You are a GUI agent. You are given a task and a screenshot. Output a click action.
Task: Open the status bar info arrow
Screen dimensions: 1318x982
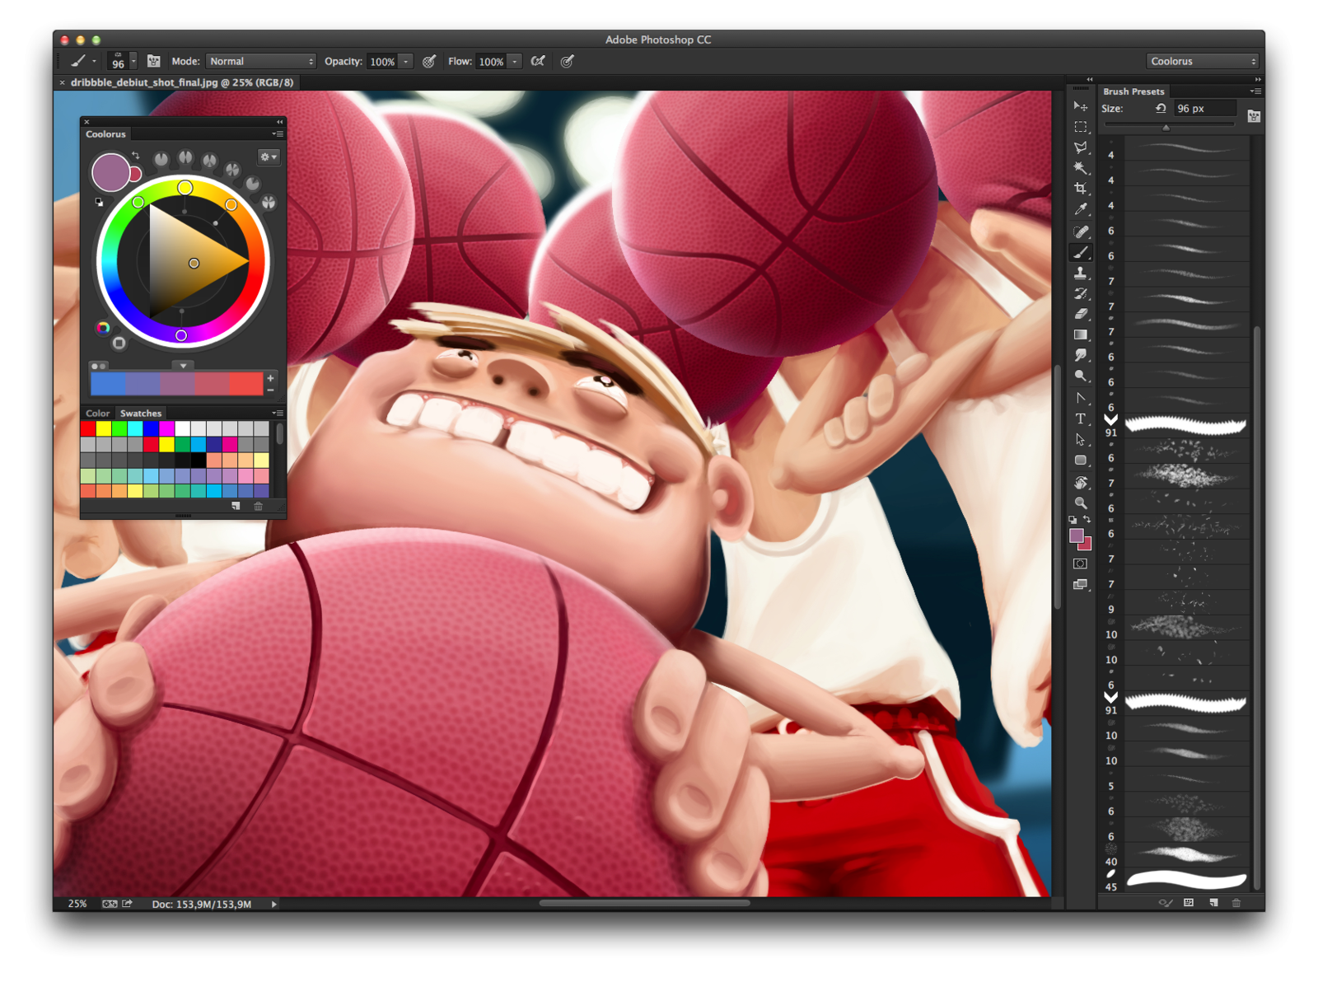click(274, 904)
